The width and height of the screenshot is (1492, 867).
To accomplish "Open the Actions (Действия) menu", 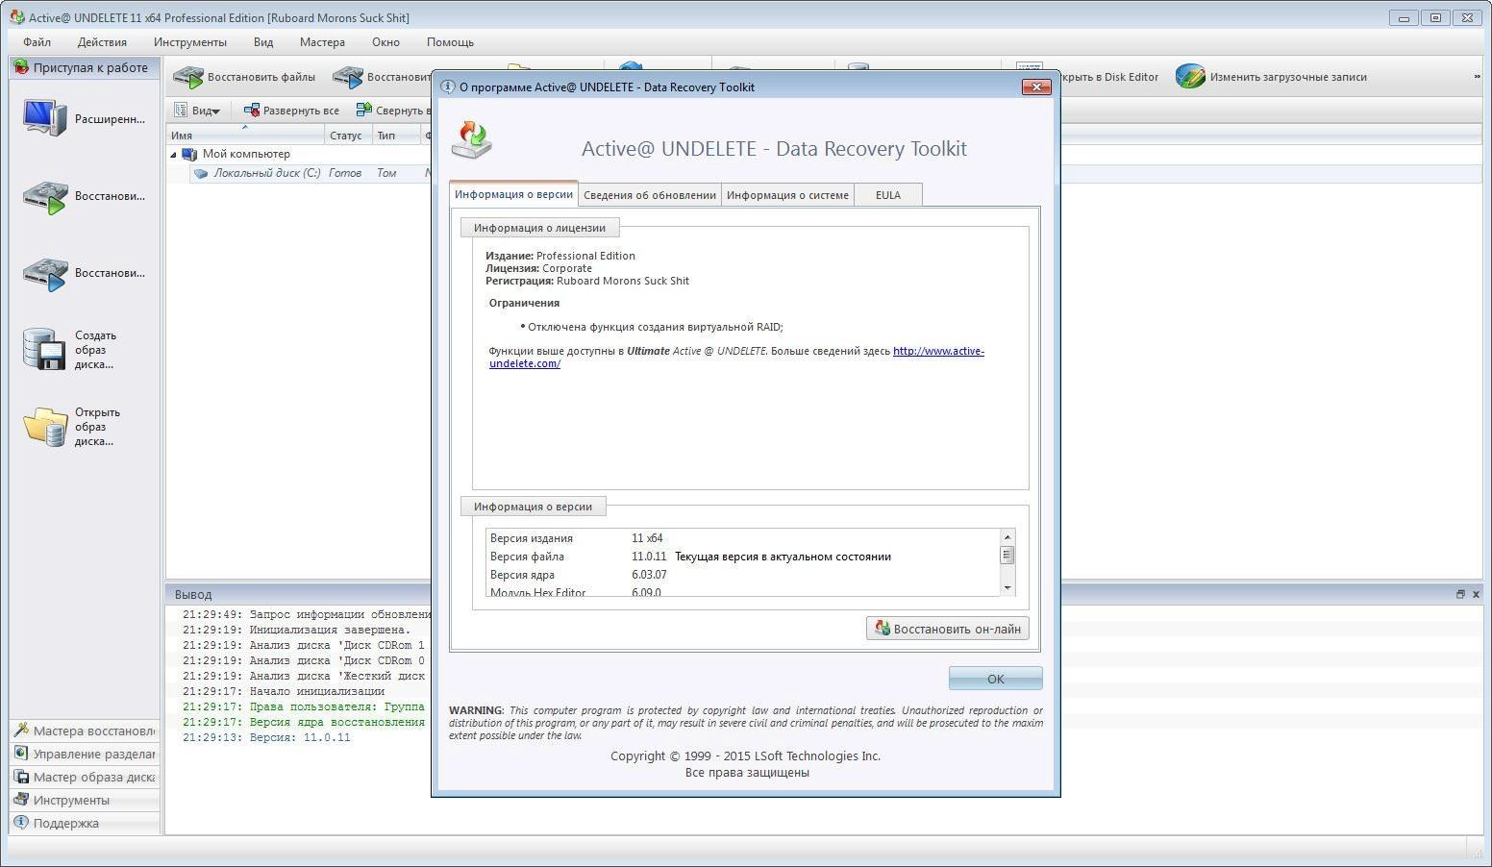I will [x=102, y=42].
